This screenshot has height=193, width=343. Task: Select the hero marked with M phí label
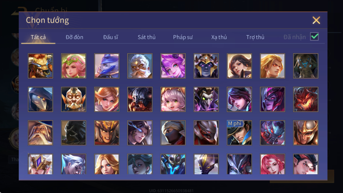pos(239,133)
